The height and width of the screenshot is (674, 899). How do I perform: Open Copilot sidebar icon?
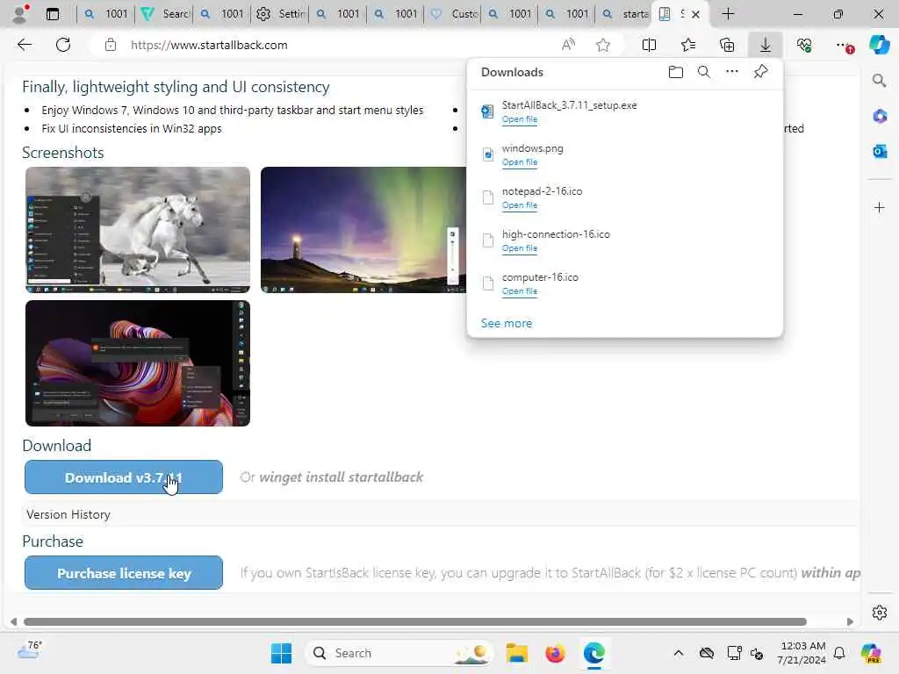point(879,45)
